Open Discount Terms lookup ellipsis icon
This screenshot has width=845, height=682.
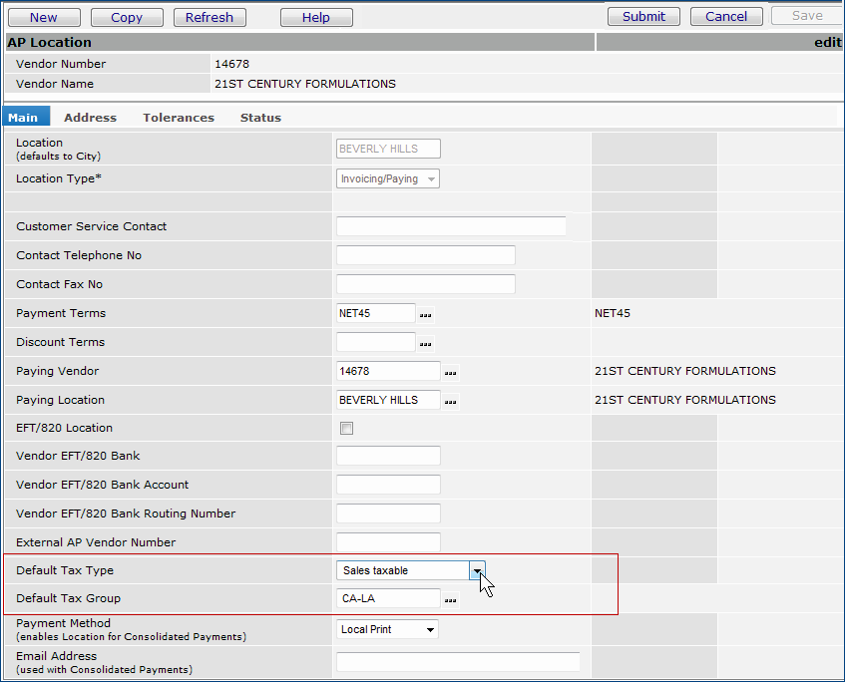click(426, 343)
